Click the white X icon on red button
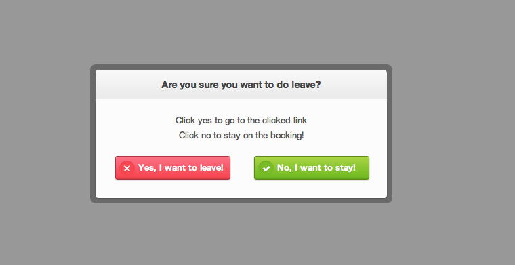Image resolution: width=515 pixels, height=265 pixels. click(x=127, y=169)
